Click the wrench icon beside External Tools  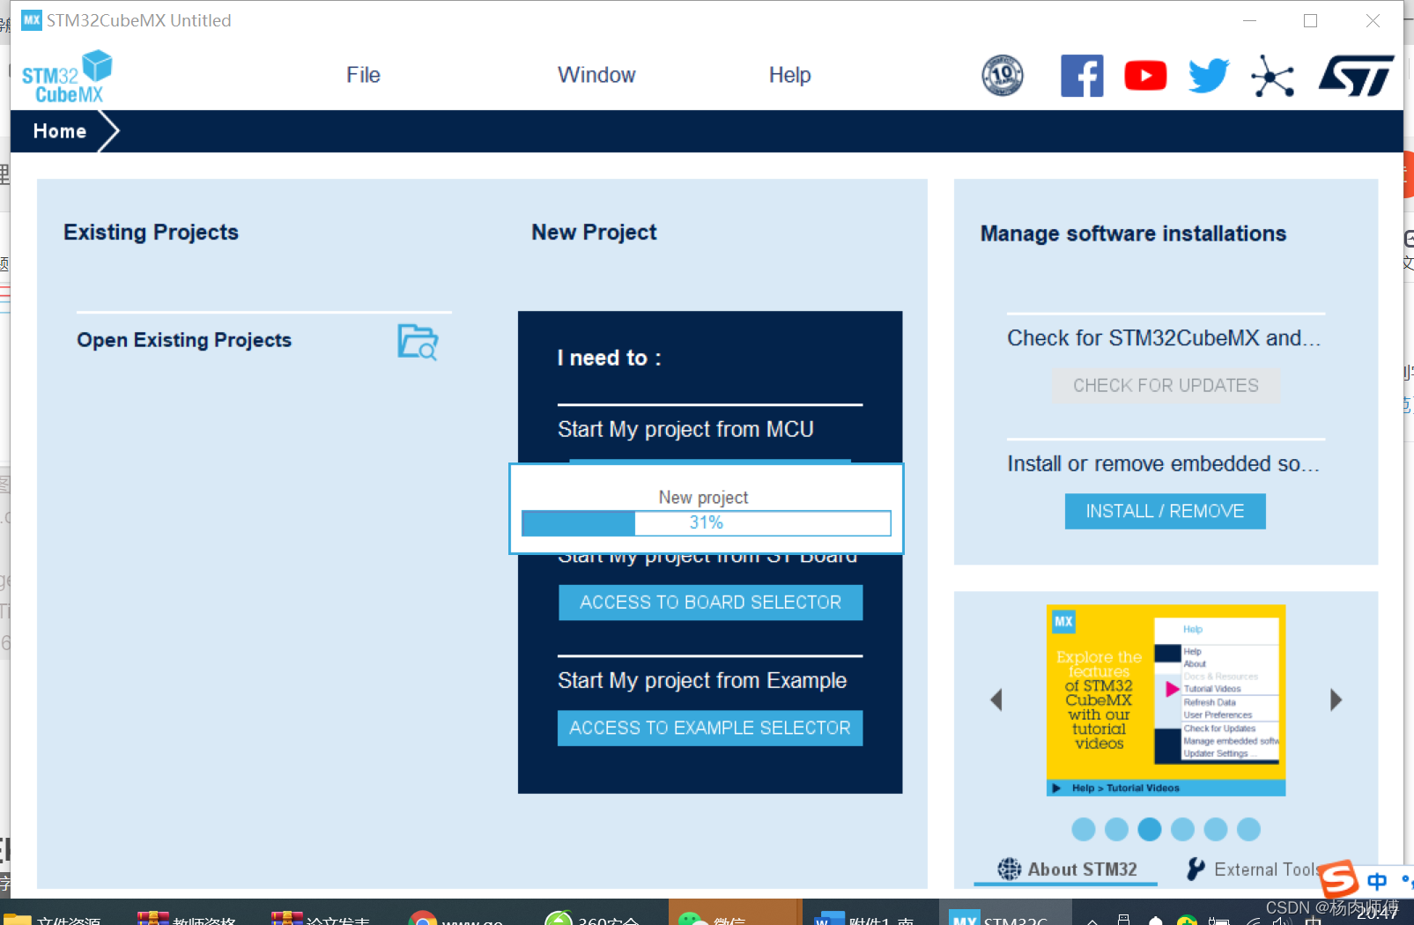pos(1196,869)
